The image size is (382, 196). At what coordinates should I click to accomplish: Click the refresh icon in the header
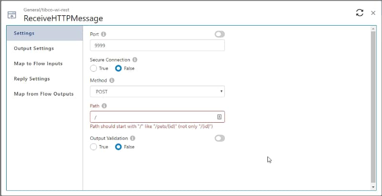tap(360, 13)
